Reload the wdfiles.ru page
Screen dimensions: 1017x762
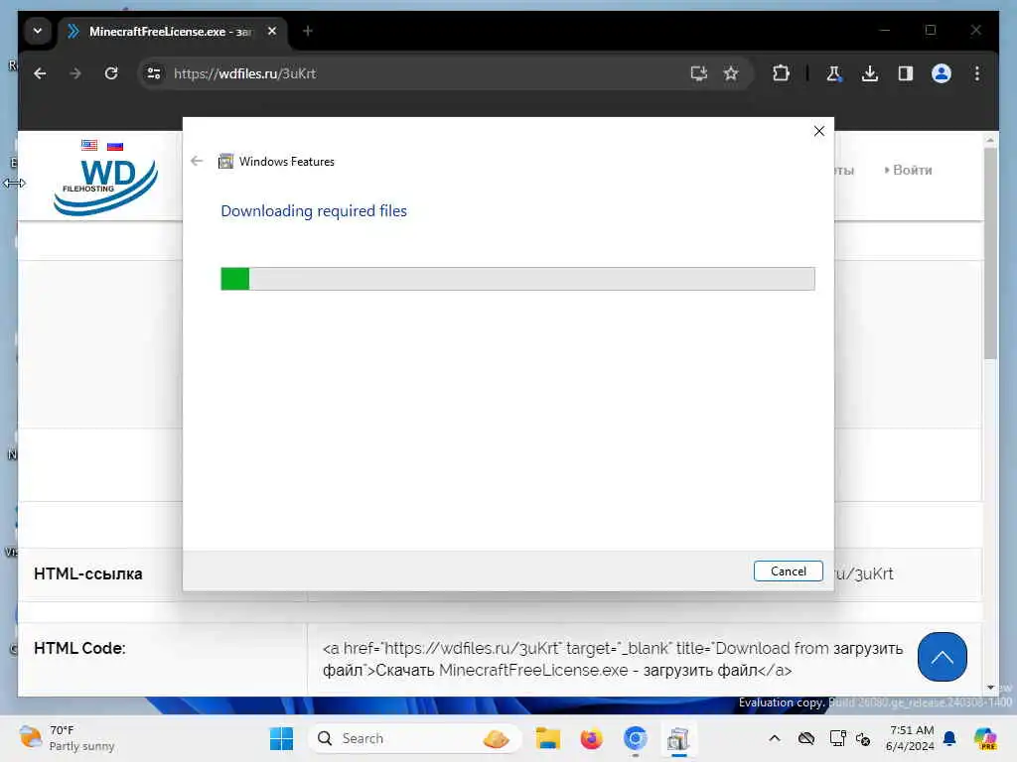coord(111,73)
